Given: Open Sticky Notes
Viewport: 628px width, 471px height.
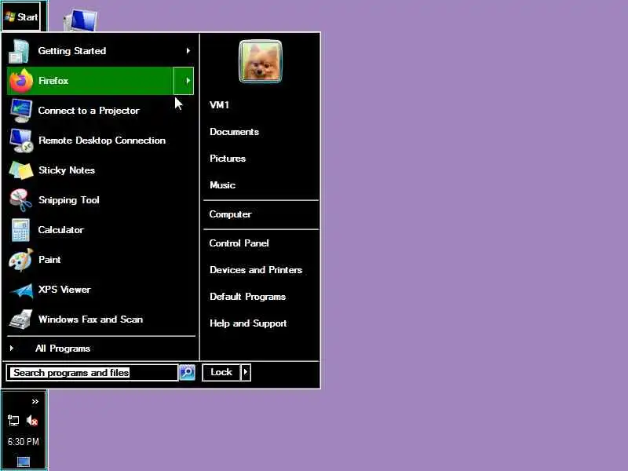Looking at the screenshot, I should 100,170.
